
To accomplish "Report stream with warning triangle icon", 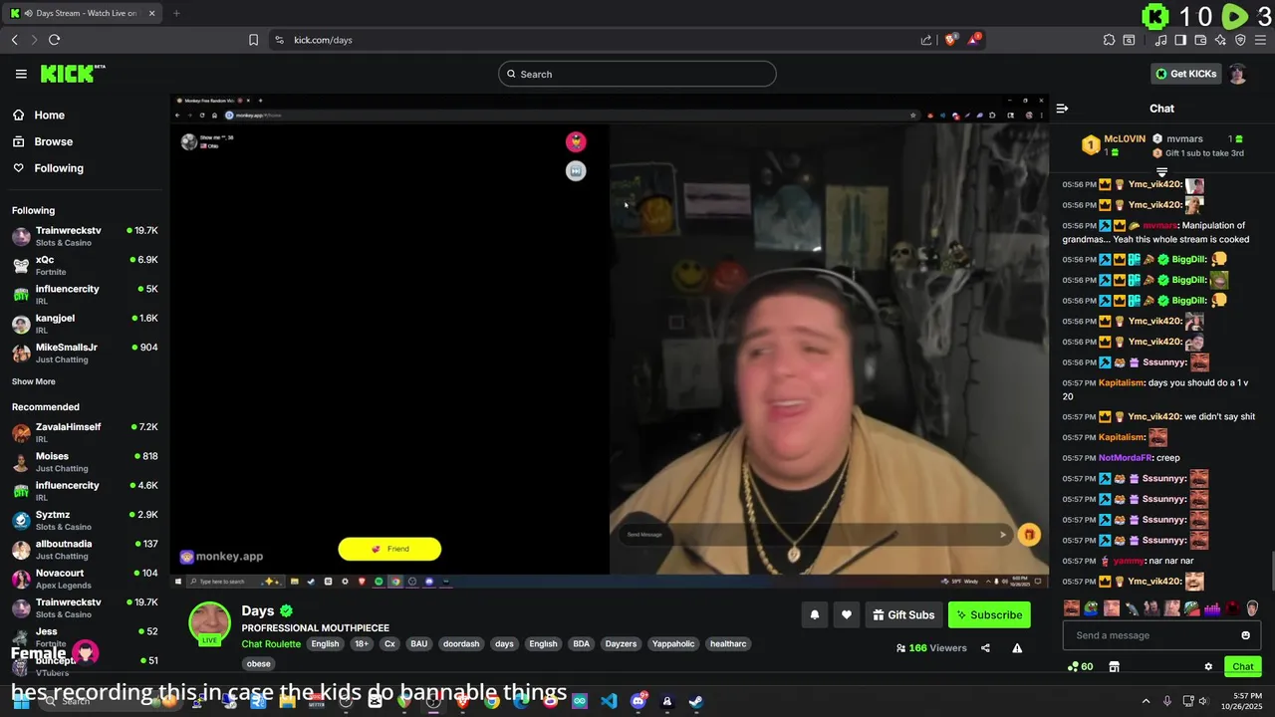I will (x=1017, y=648).
